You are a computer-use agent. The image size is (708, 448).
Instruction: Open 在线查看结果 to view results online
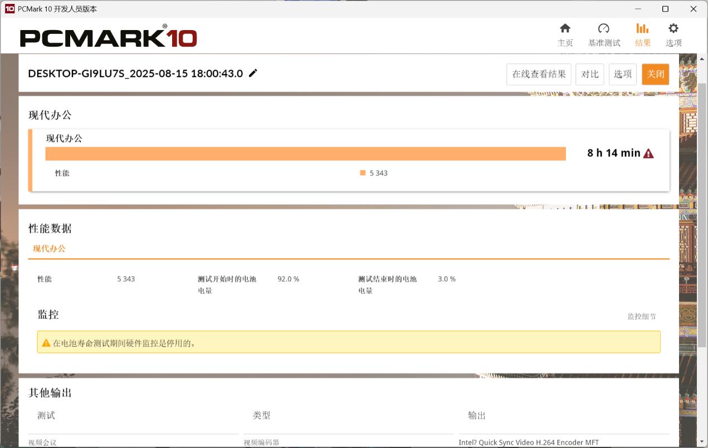click(x=538, y=74)
